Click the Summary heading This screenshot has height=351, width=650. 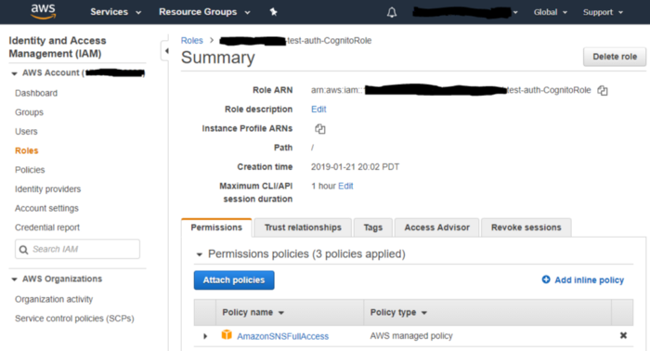pyautogui.click(x=218, y=58)
